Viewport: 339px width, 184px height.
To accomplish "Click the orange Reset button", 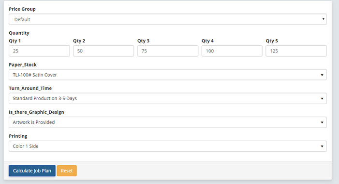I will click(x=67, y=171).
